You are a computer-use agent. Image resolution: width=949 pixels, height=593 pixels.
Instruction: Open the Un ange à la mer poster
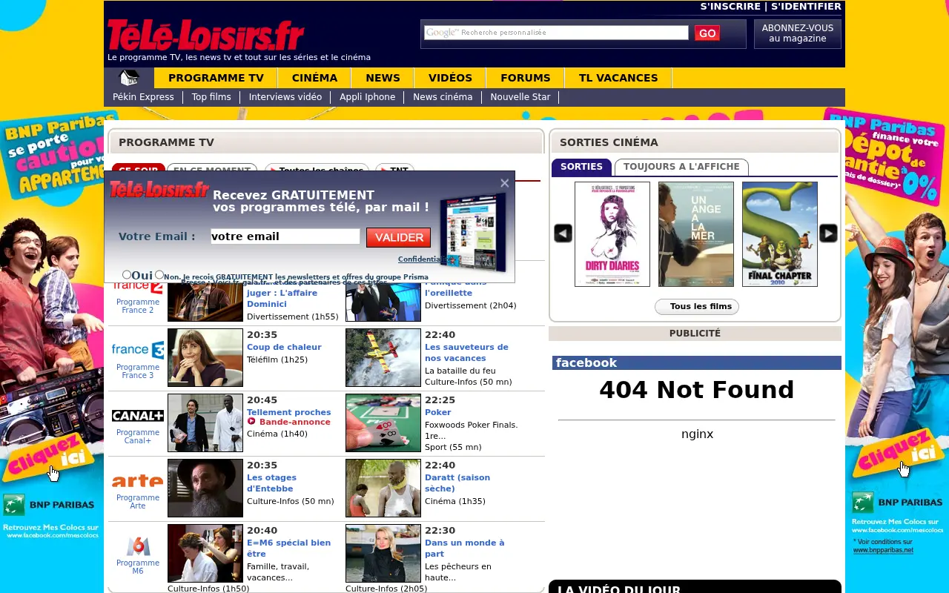point(696,234)
